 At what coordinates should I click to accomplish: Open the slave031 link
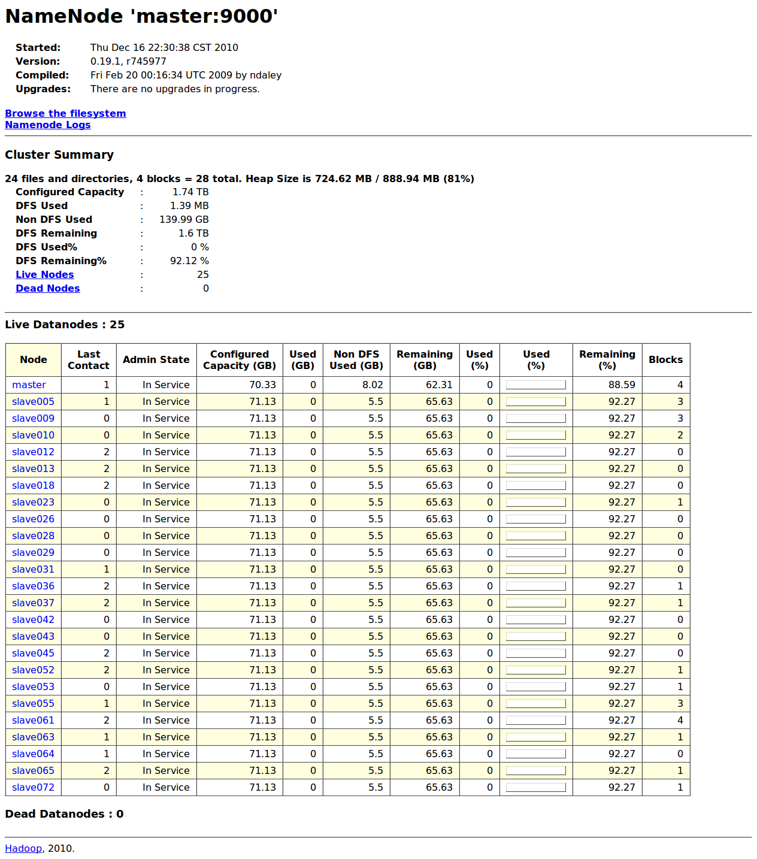[33, 569]
